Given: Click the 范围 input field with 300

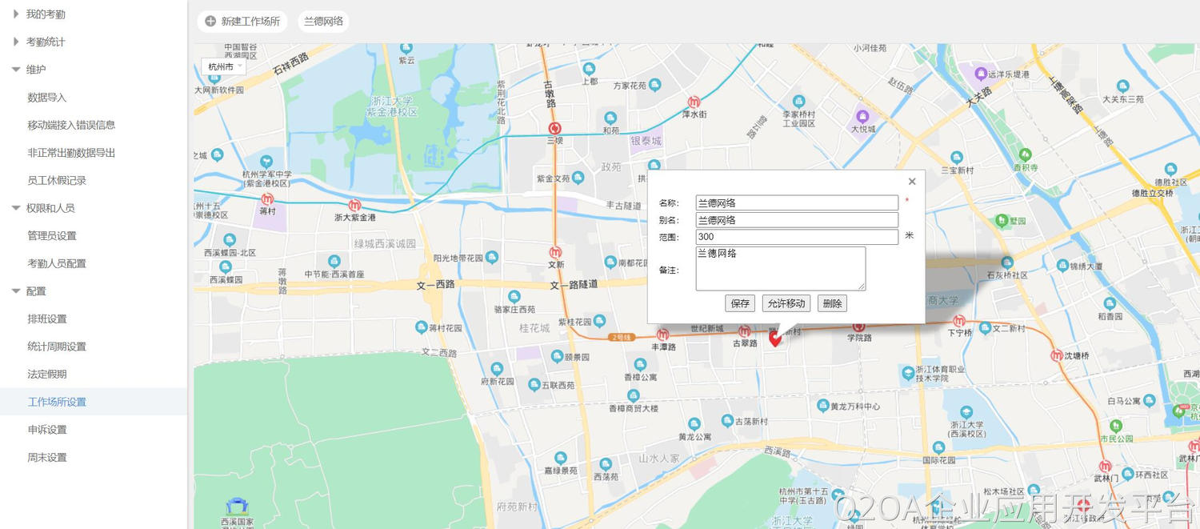Looking at the screenshot, I should point(796,237).
